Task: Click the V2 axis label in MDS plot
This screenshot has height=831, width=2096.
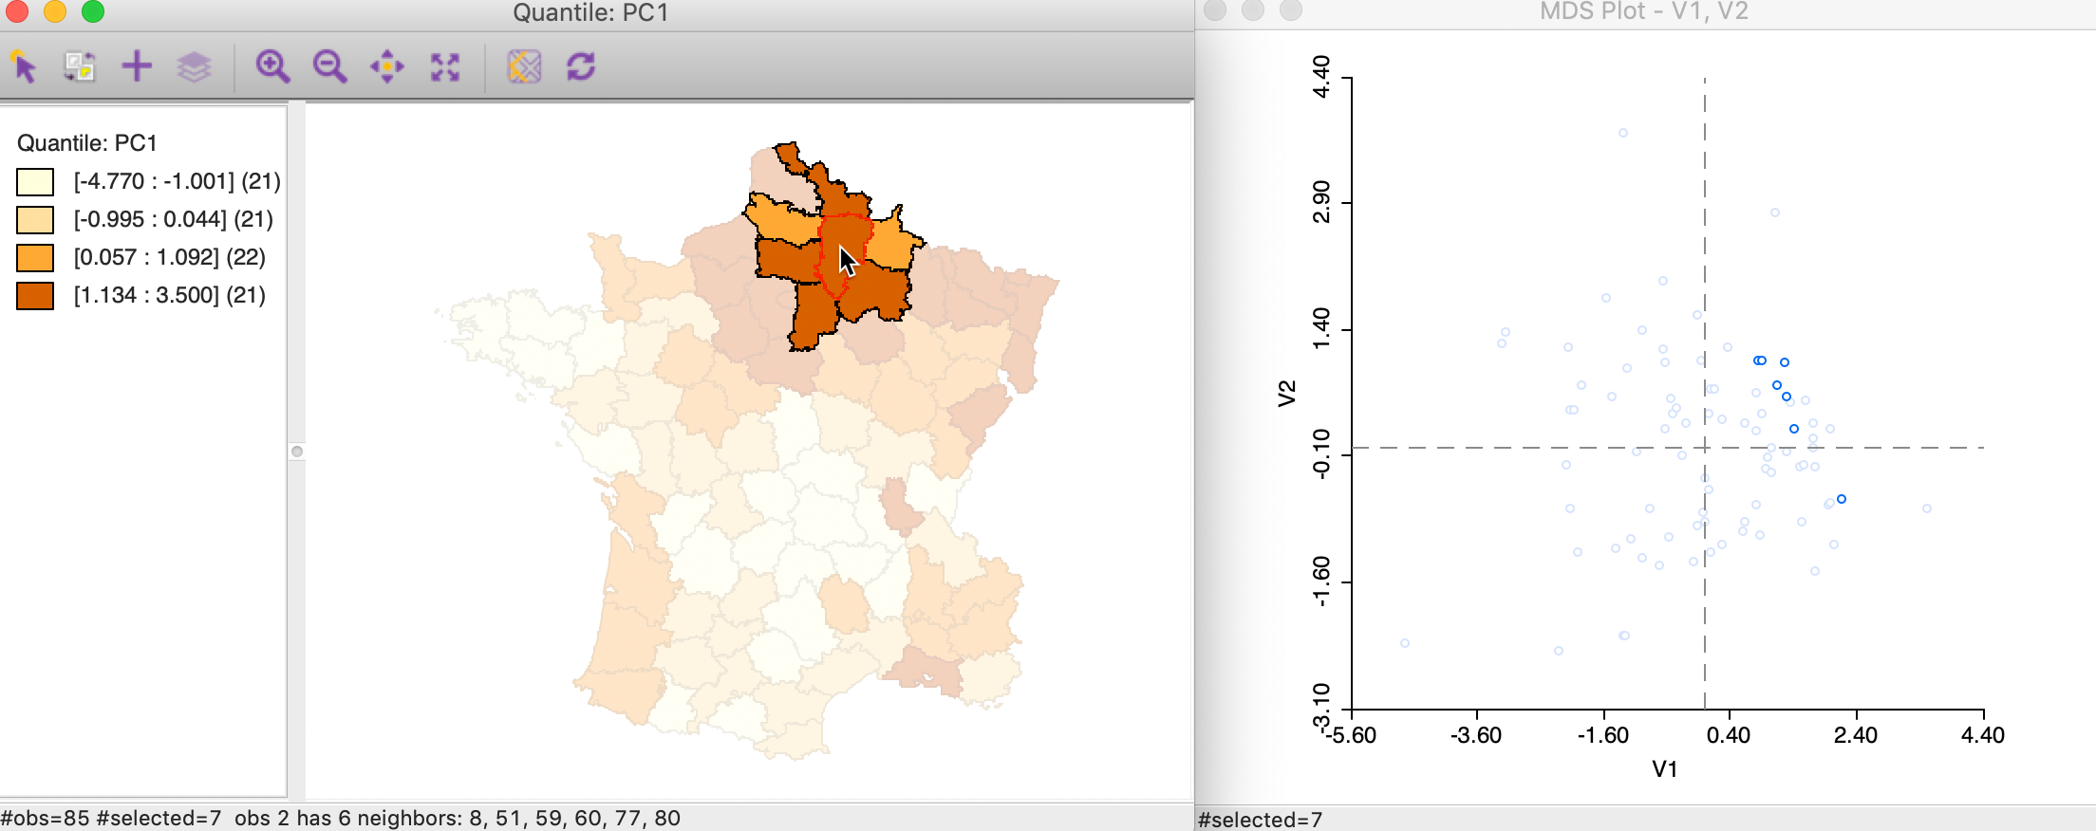Action: [1287, 393]
